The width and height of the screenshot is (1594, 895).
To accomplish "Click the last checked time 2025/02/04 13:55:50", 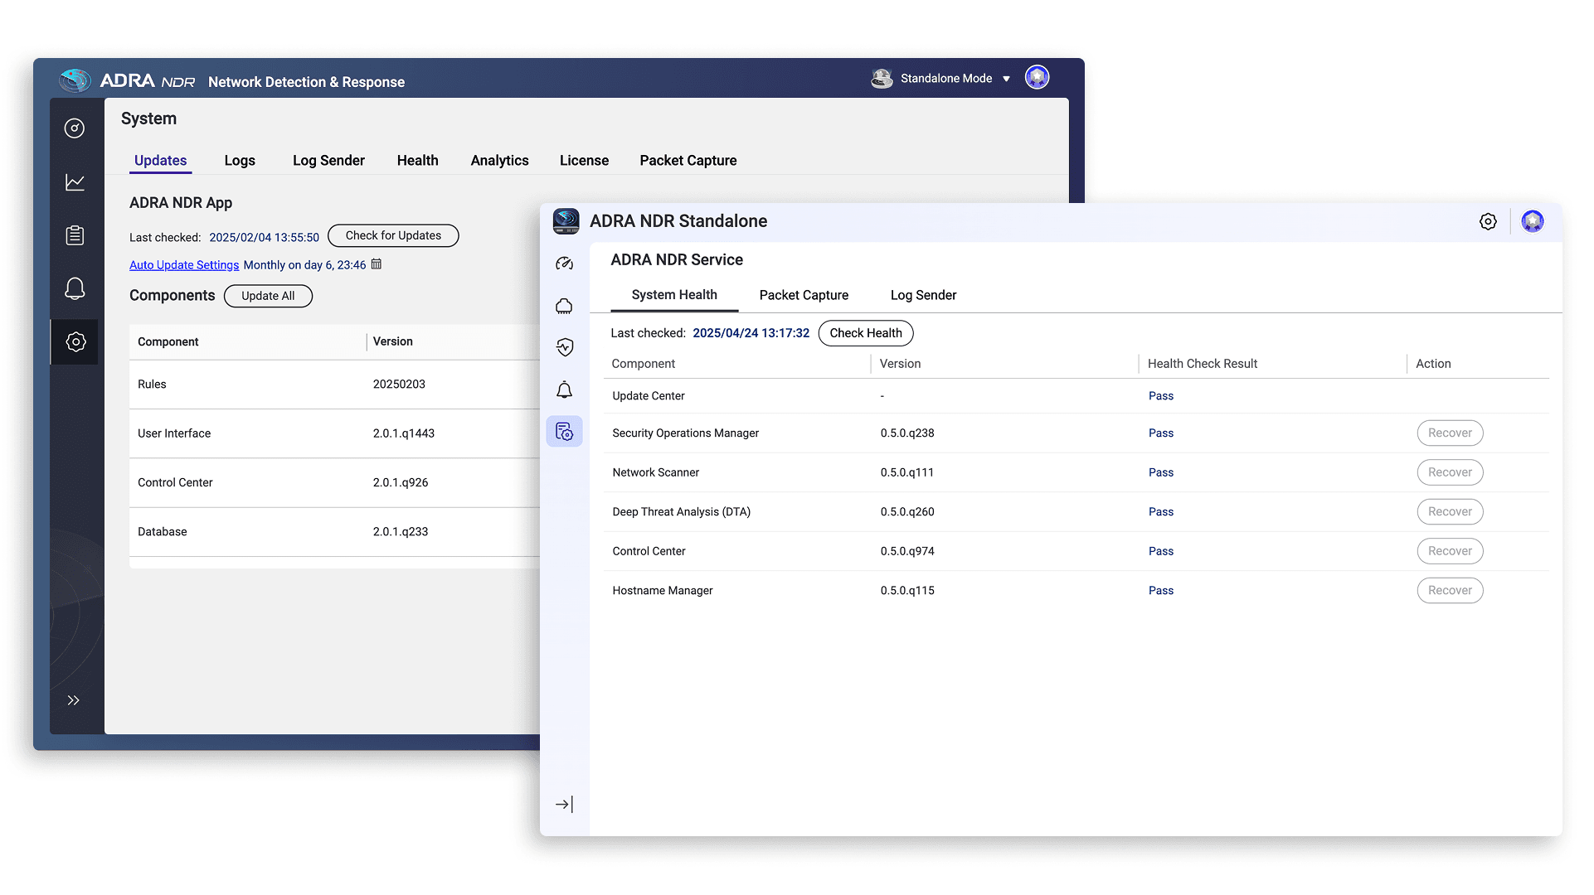I will click(264, 238).
